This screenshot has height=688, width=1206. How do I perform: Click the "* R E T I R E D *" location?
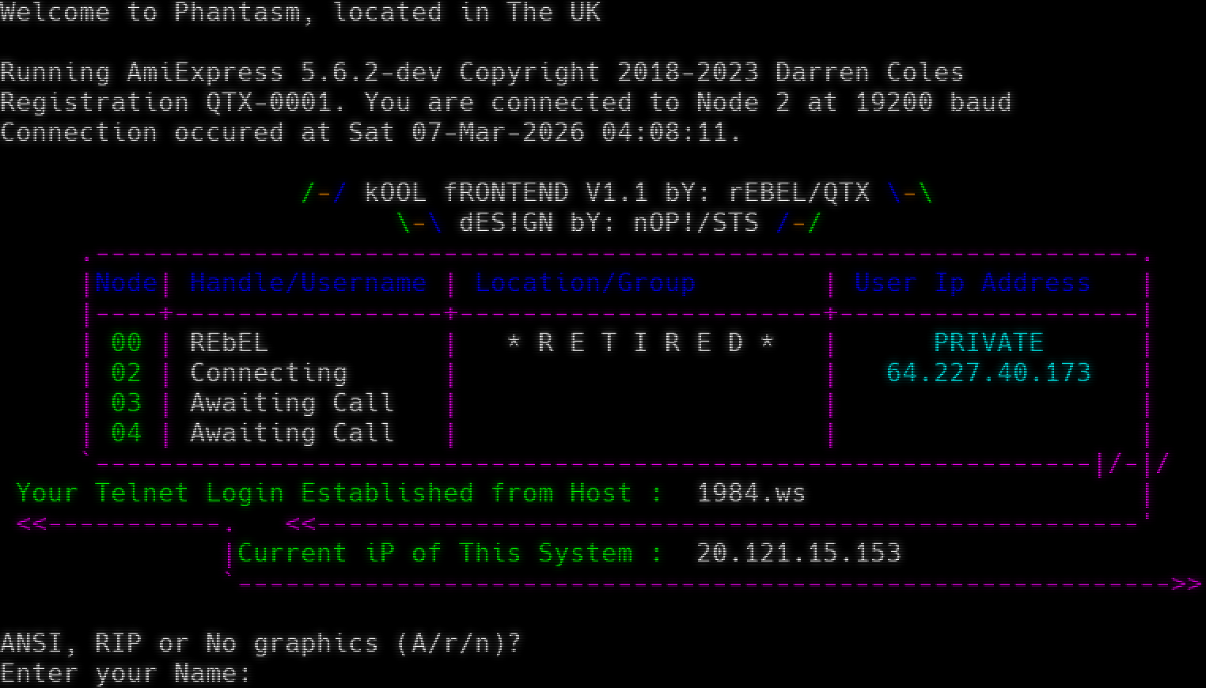click(639, 342)
